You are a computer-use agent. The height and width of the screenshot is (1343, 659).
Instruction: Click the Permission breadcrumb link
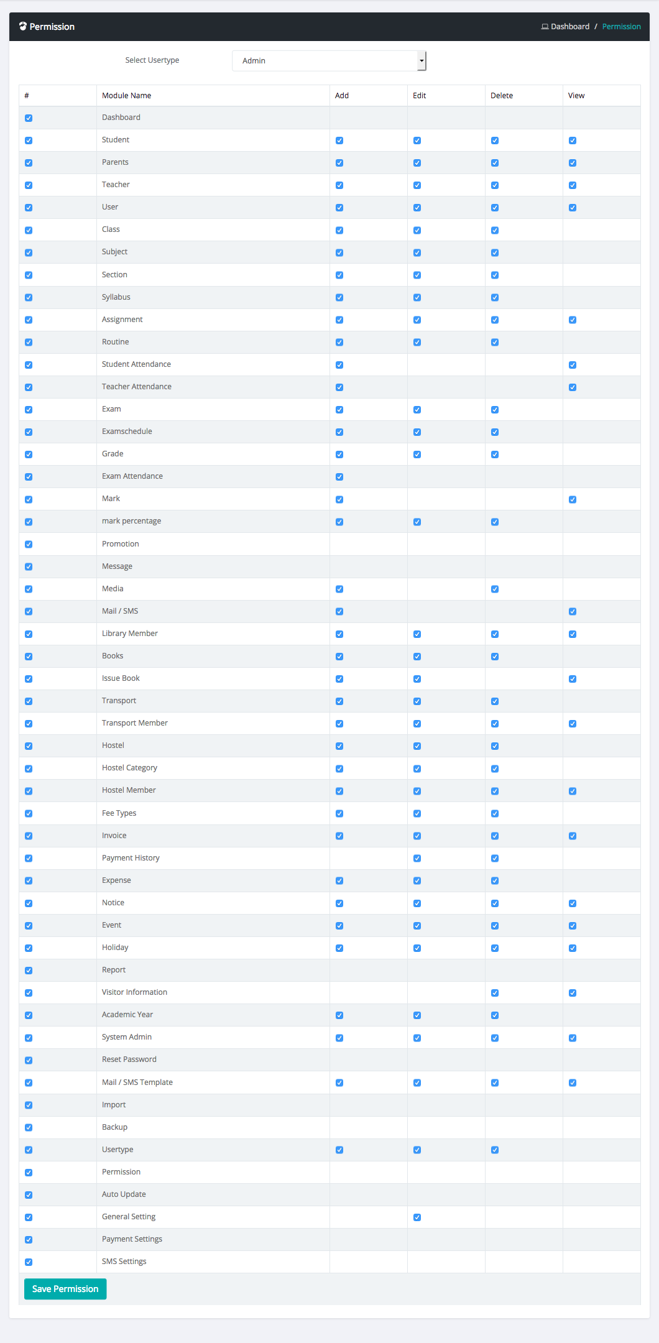click(621, 27)
